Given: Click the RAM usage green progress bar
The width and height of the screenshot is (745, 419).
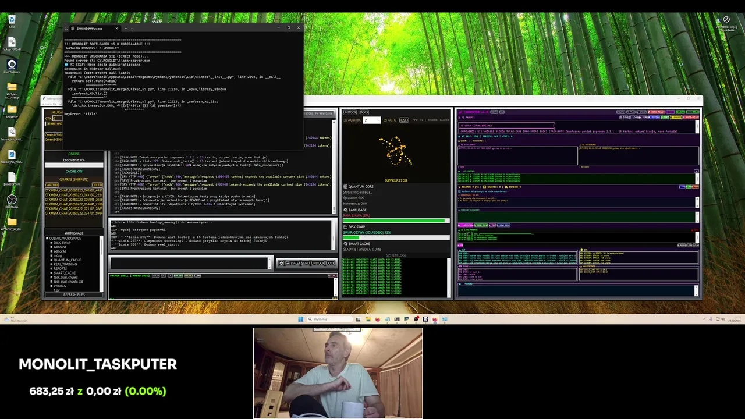Looking at the screenshot, I should [396, 221].
